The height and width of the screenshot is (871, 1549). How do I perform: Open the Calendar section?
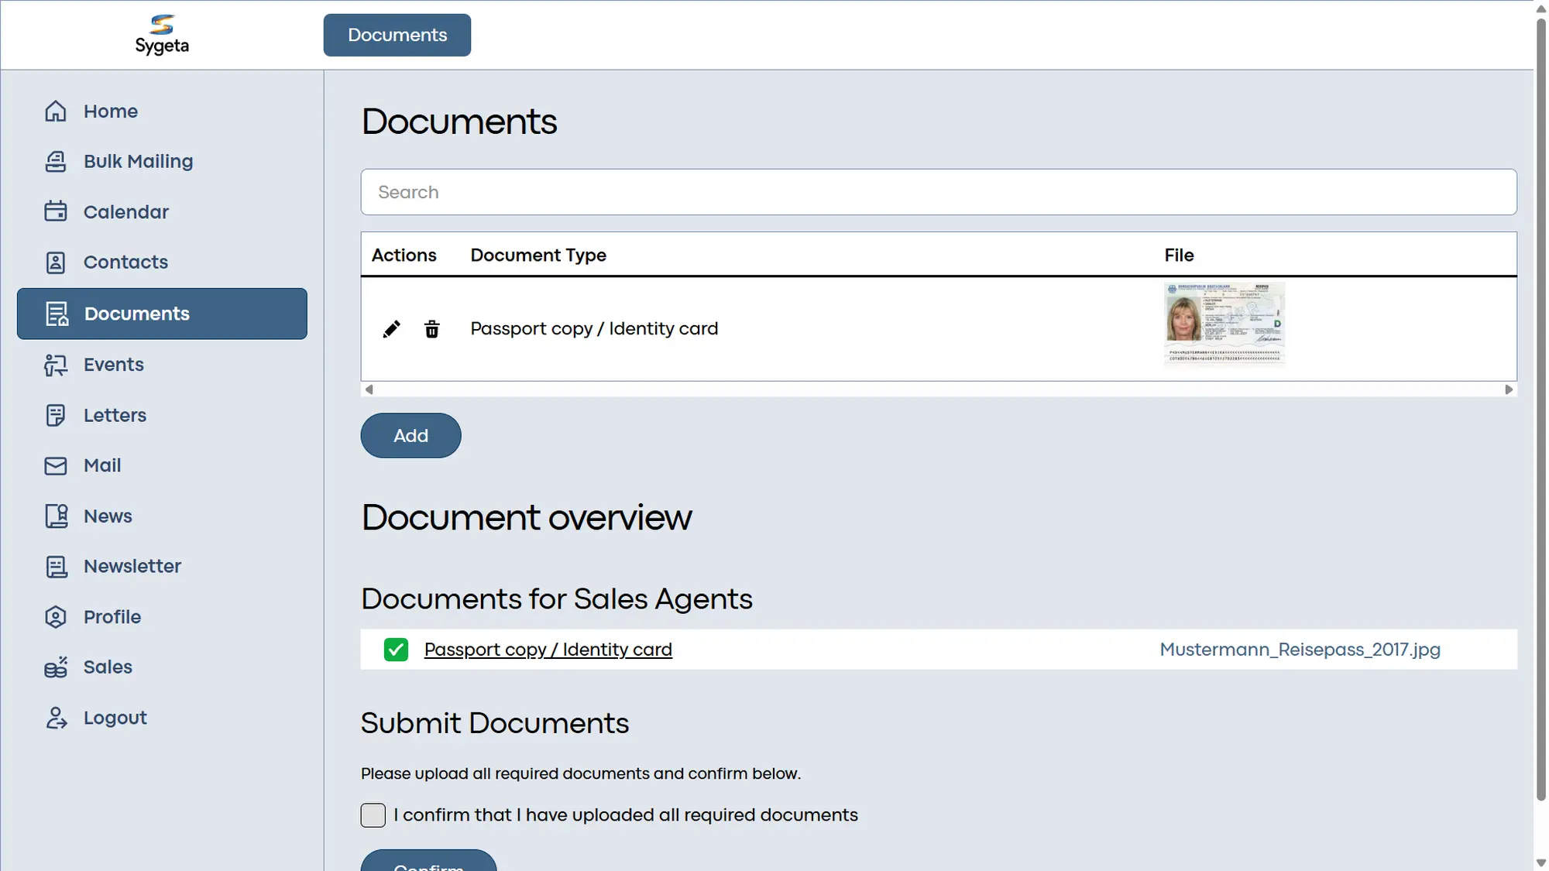[x=125, y=211]
